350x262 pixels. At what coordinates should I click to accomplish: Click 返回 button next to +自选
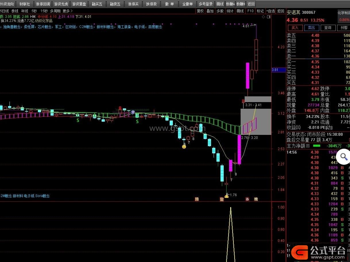click(281, 11)
